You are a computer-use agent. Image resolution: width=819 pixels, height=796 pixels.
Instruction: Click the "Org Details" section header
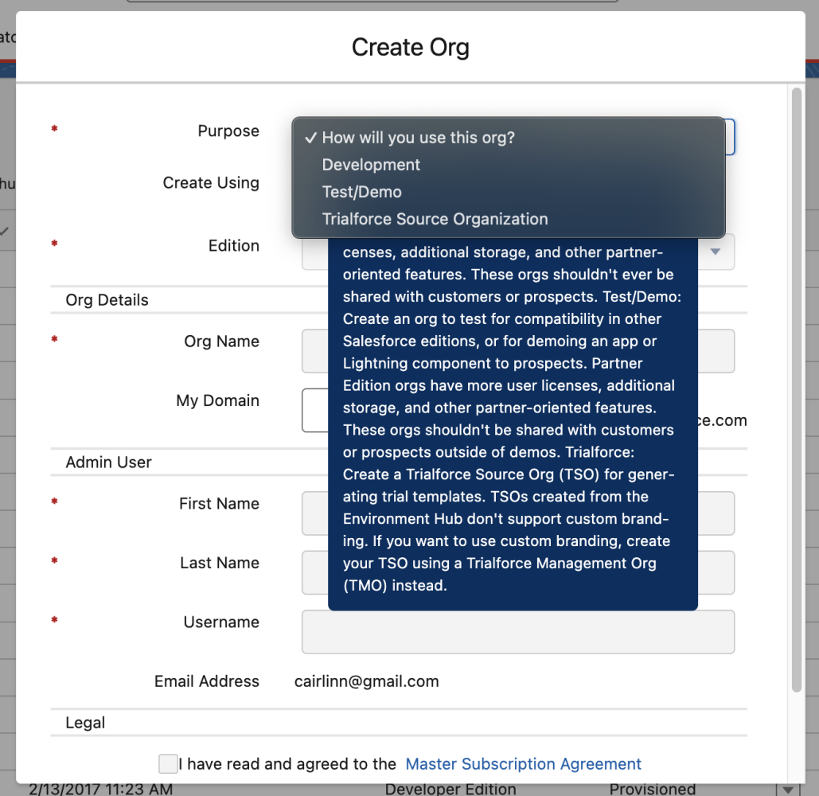tap(107, 300)
